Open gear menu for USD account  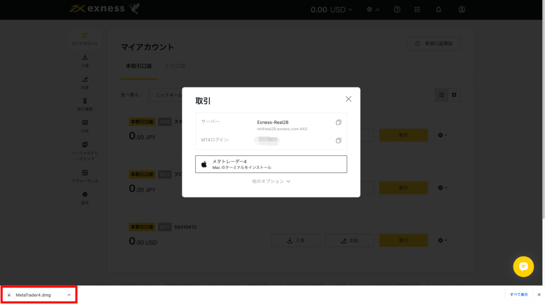click(442, 240)
